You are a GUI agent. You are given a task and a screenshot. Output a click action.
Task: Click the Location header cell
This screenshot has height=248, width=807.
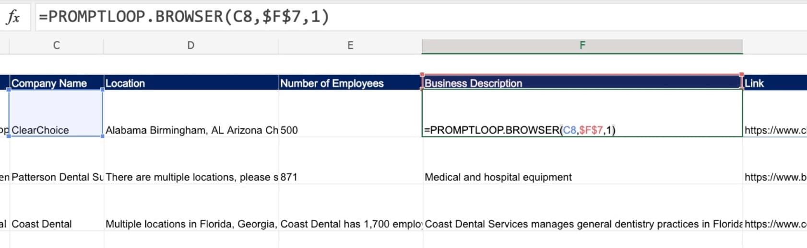click(x=190, y=83)
